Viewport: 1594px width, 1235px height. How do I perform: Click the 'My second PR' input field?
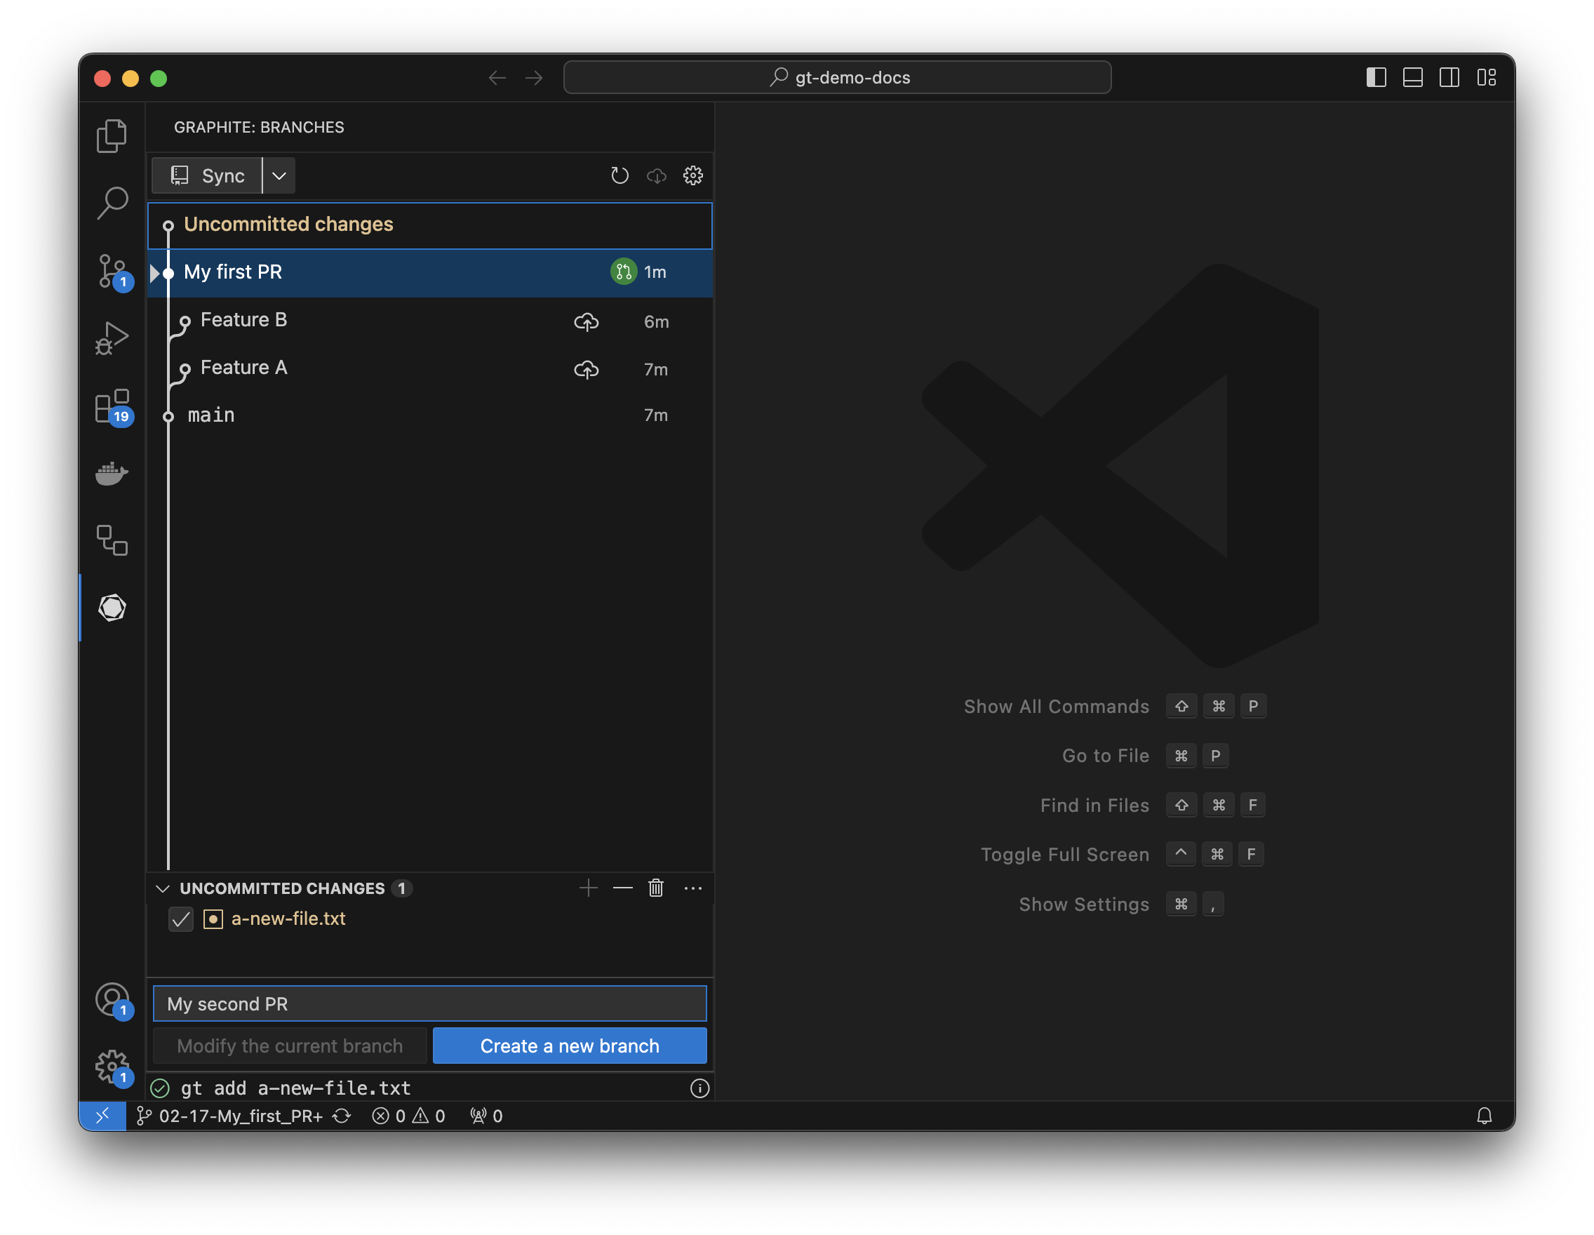[x=431, y=1003]
